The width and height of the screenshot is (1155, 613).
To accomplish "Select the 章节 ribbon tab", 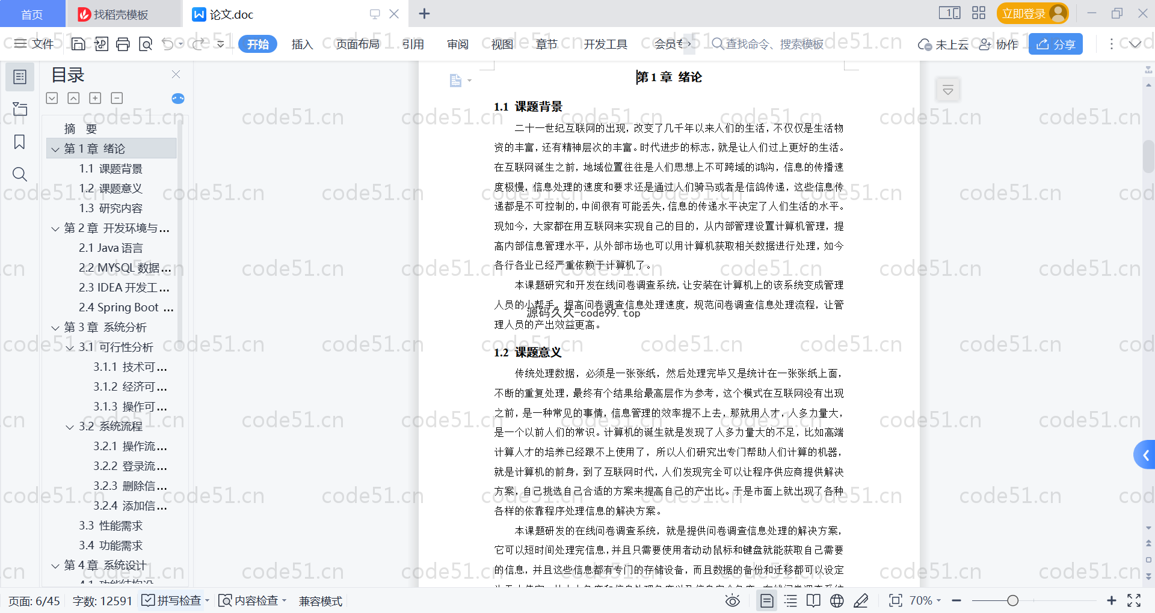I will pyautogui.click(x=546, y=44).
